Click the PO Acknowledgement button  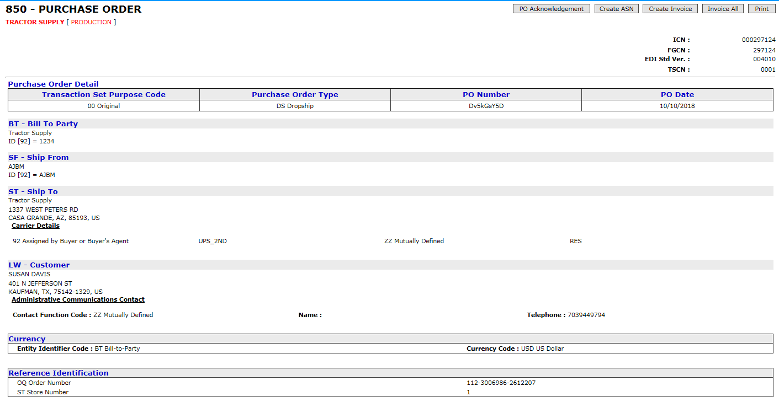click(x=551, y=8)
